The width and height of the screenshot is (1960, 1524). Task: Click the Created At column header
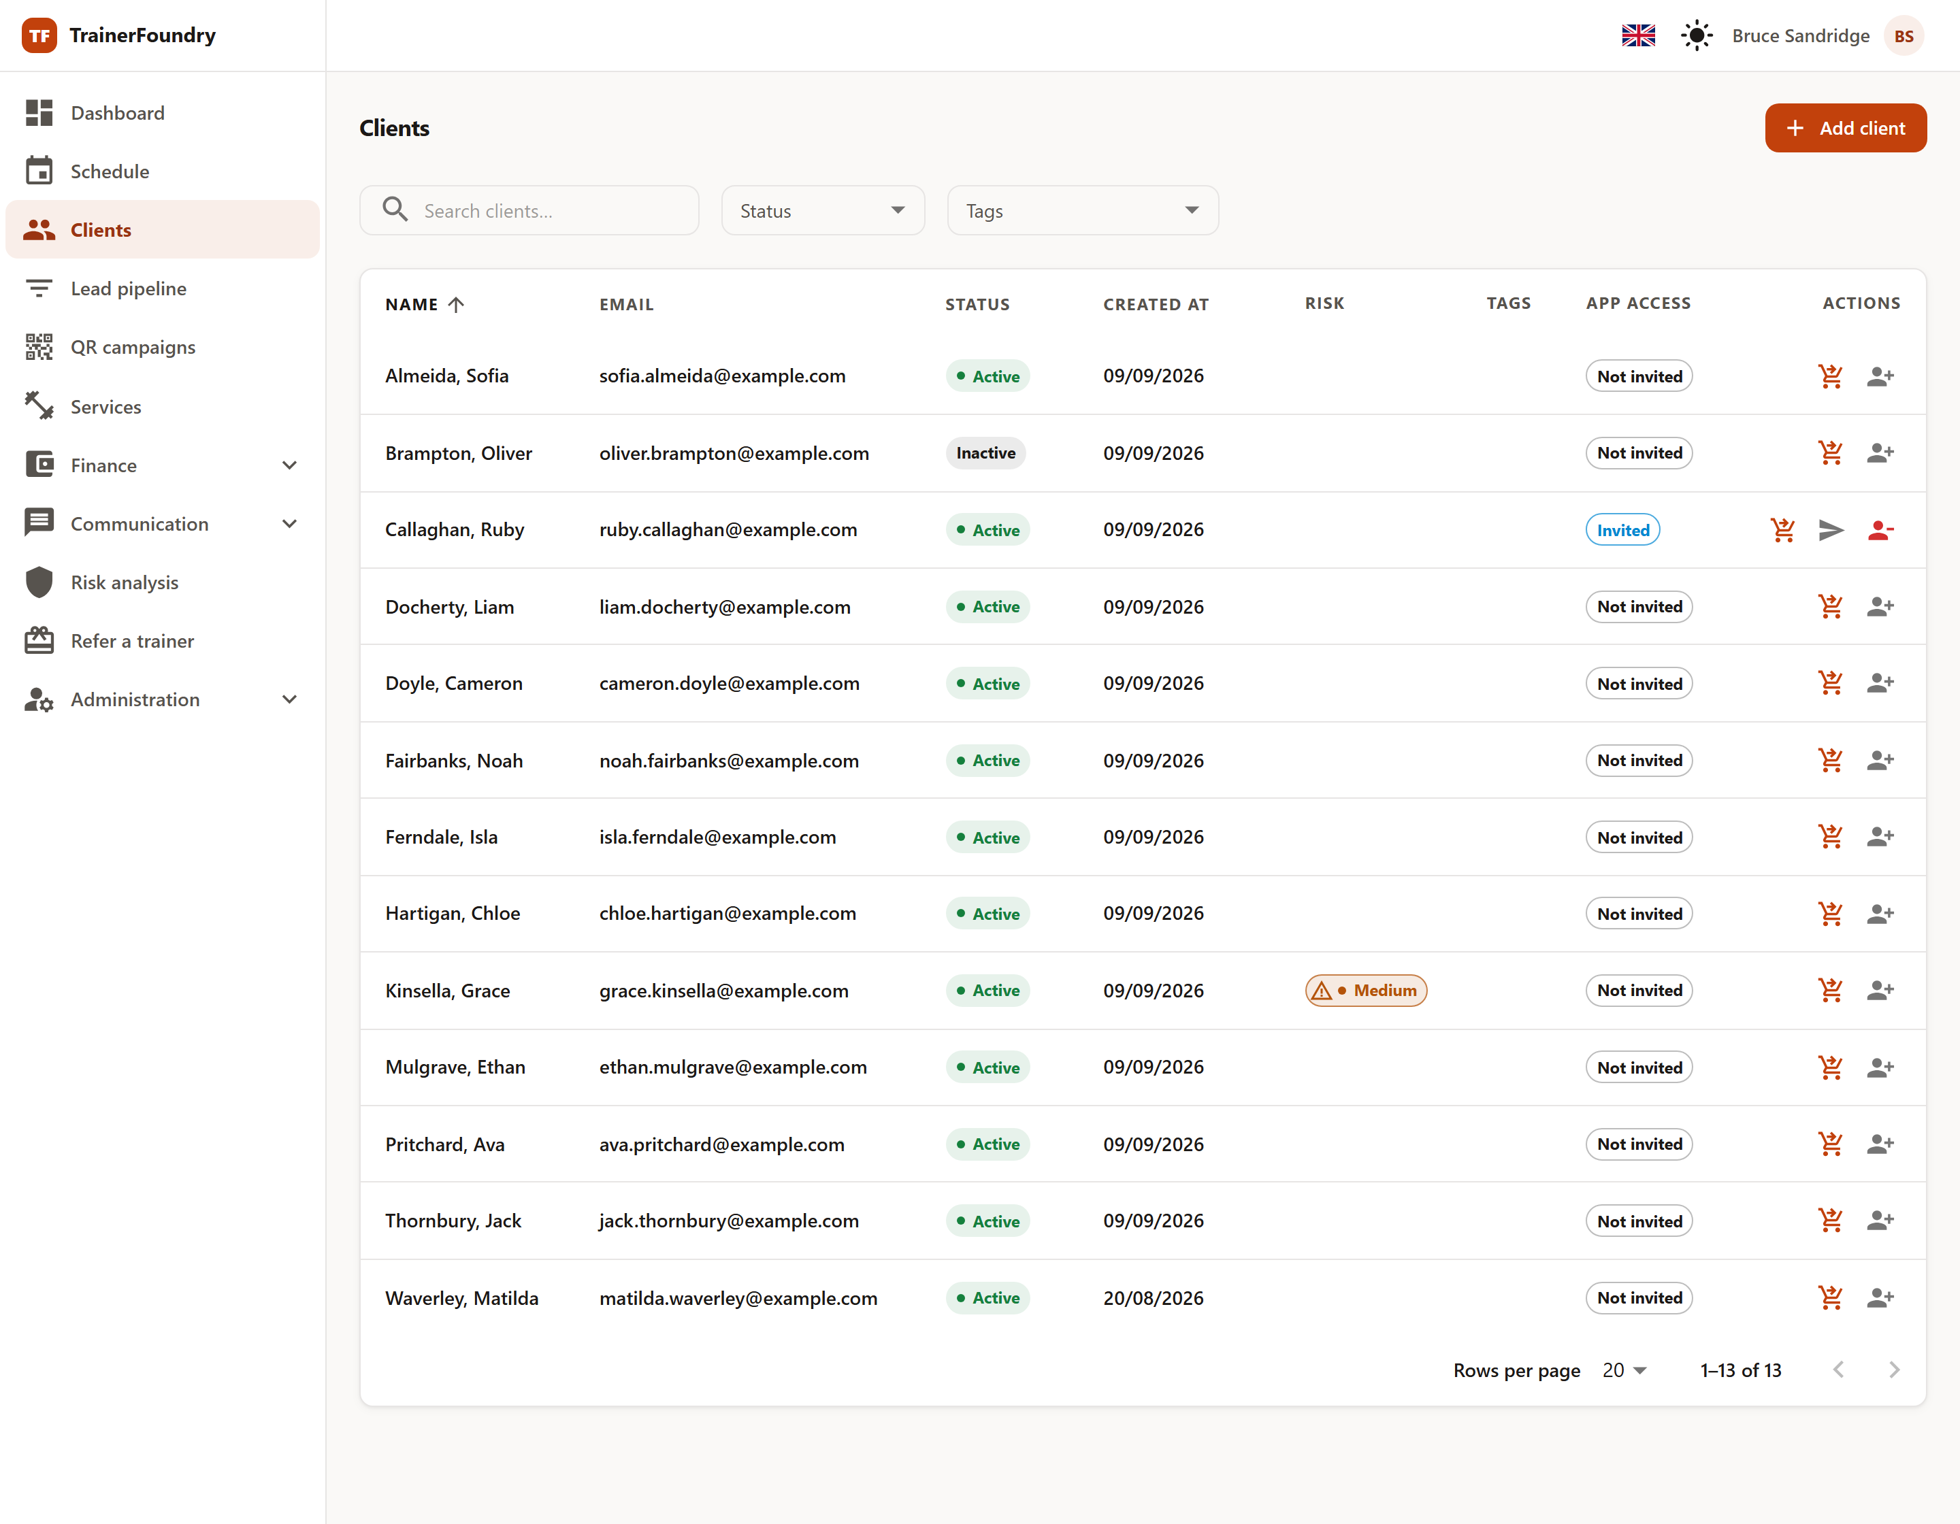1155,305
